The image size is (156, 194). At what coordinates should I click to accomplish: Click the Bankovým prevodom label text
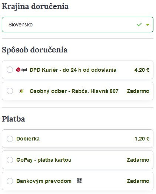[44, 181]
